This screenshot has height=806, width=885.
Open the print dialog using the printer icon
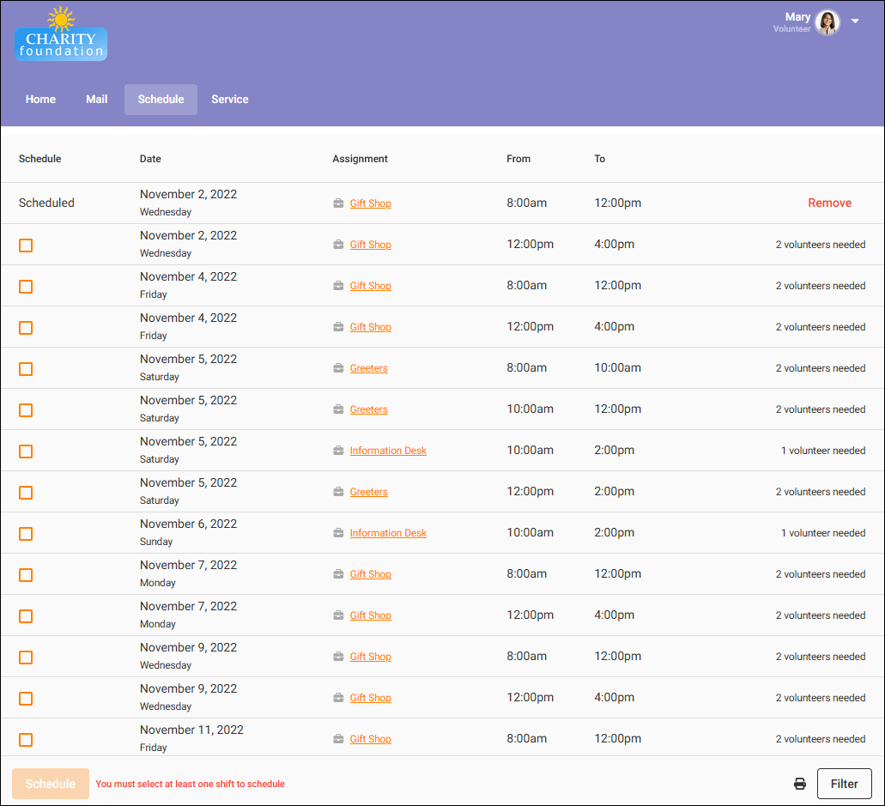(799, 784)
